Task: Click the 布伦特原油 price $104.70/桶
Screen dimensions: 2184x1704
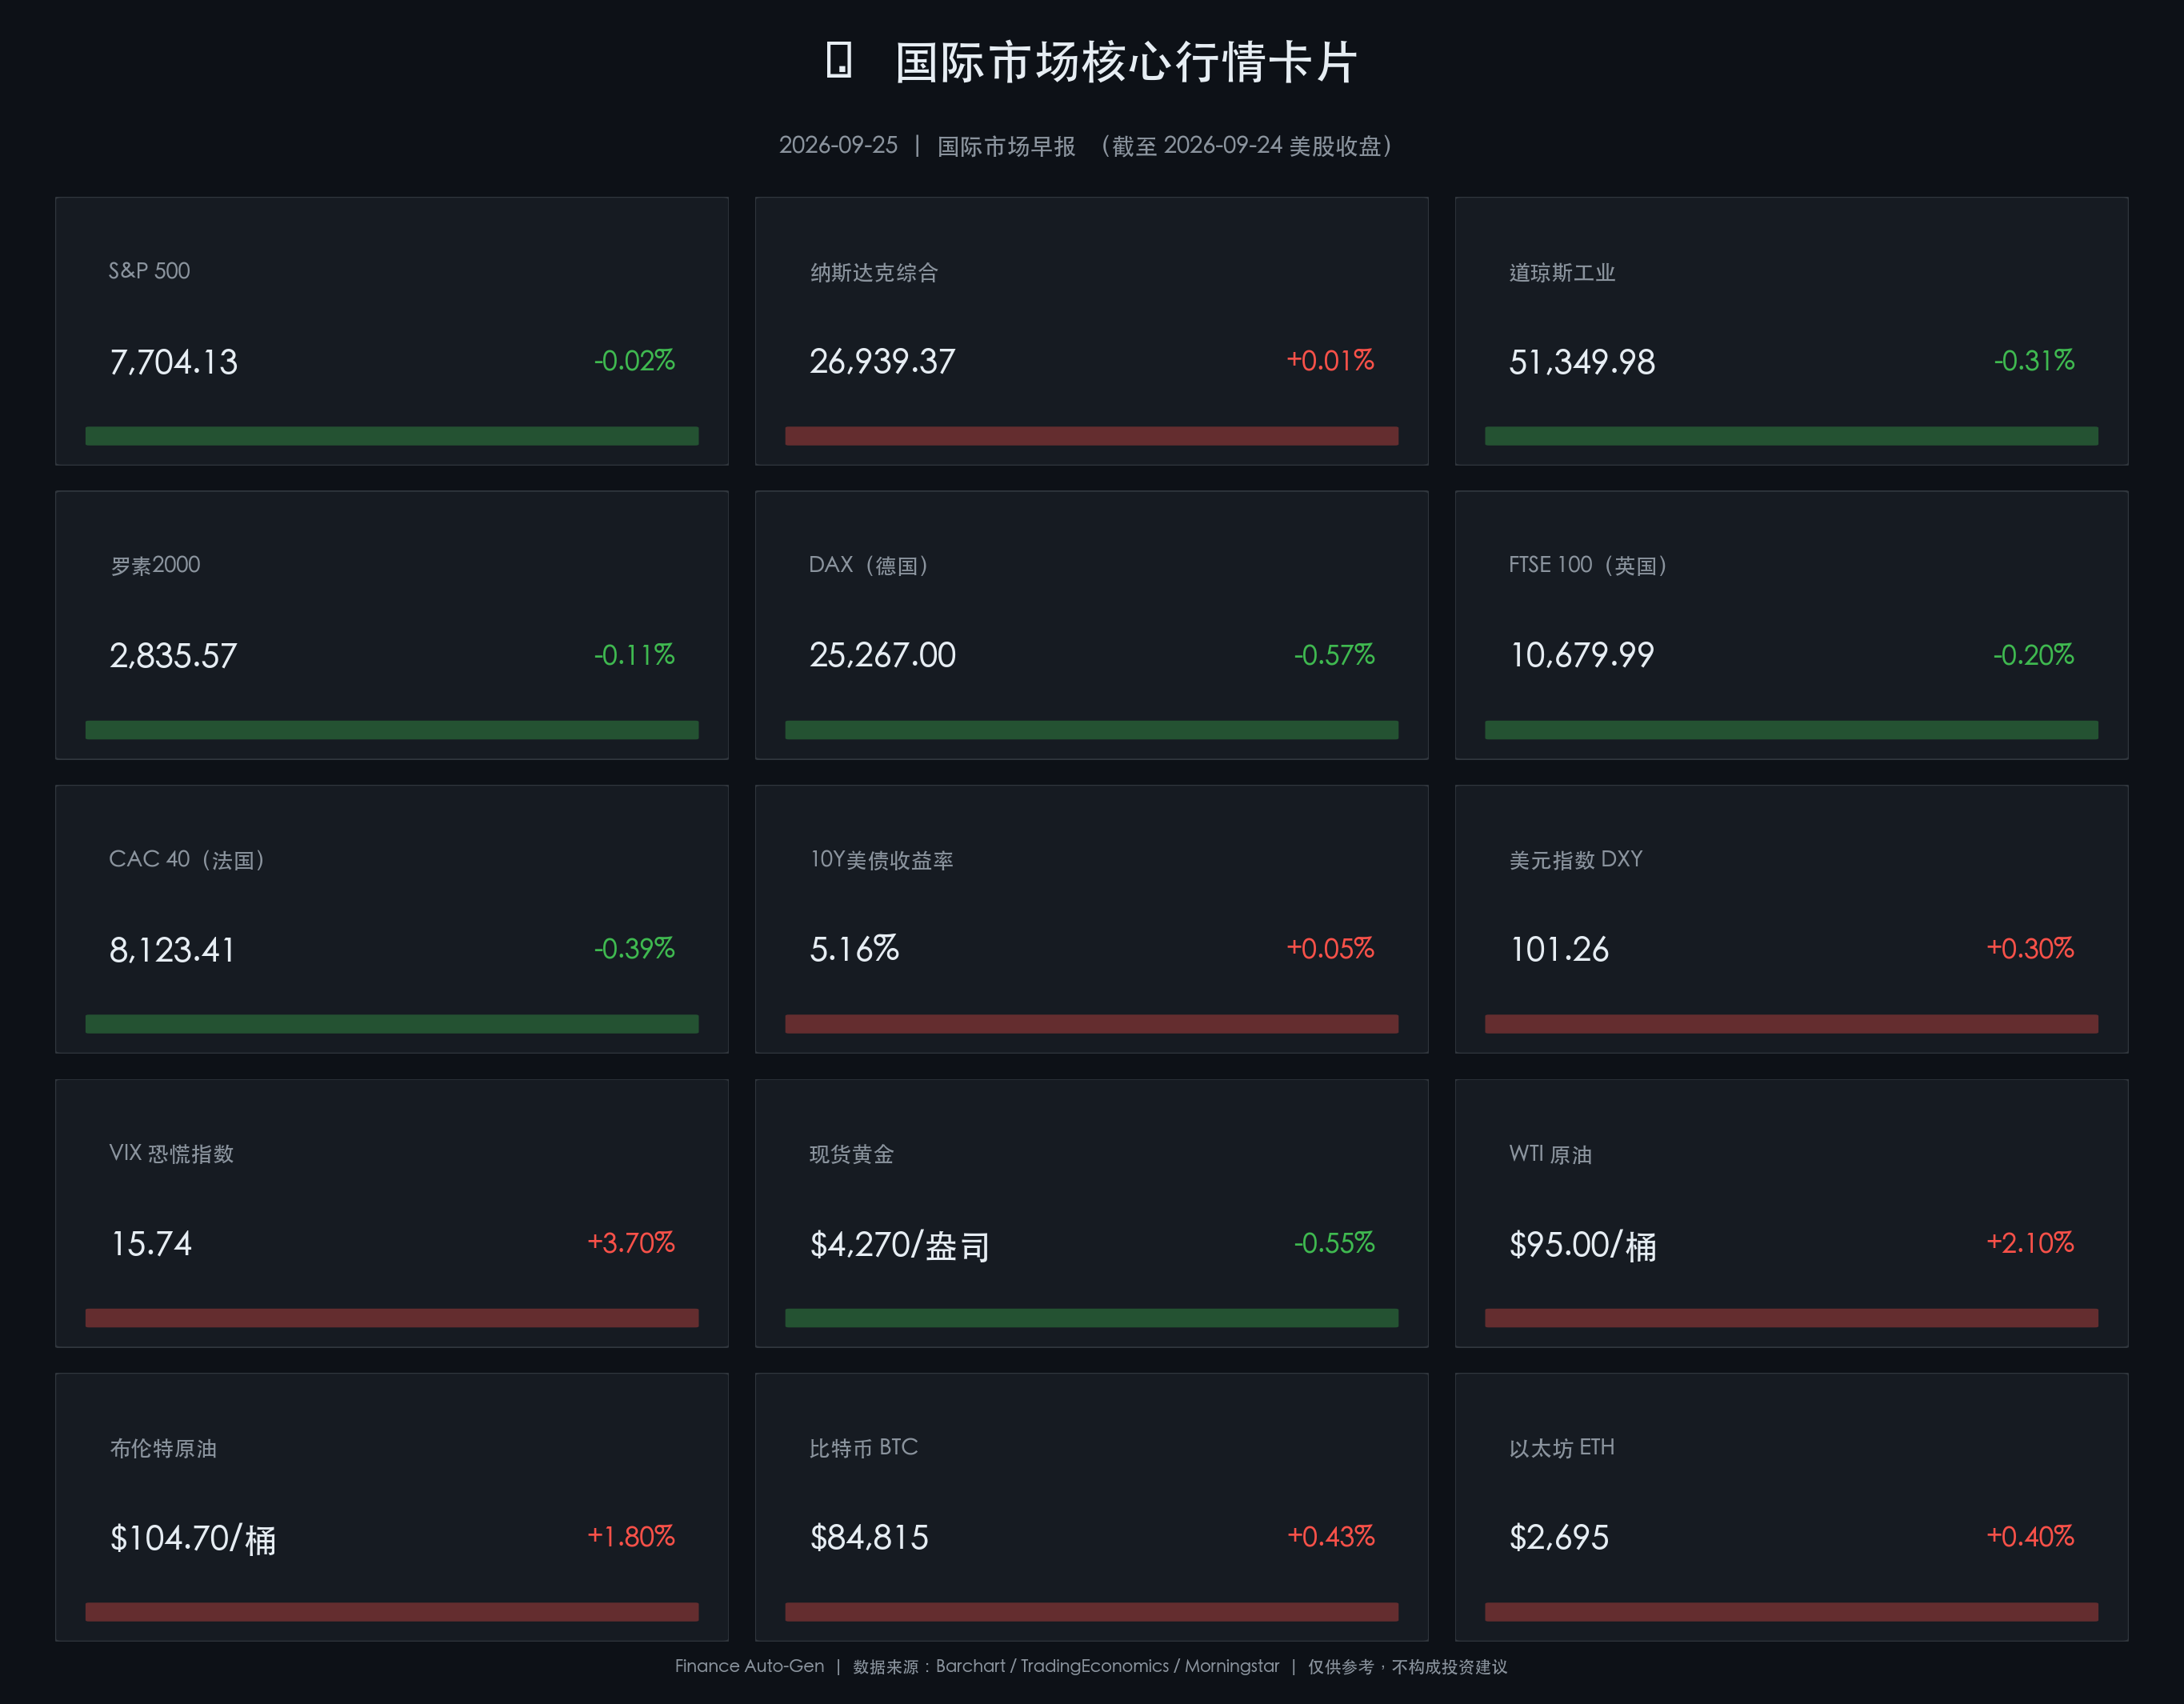Action: pyautogui.click(x=192, y=1539)
